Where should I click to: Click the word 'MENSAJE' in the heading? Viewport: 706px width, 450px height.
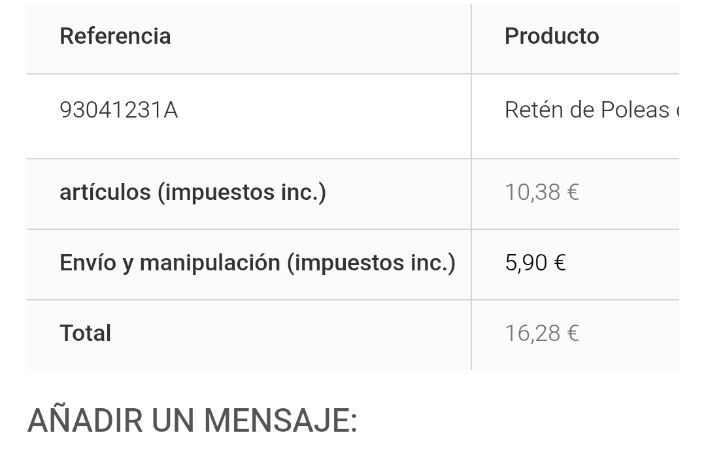click(280, 421)
